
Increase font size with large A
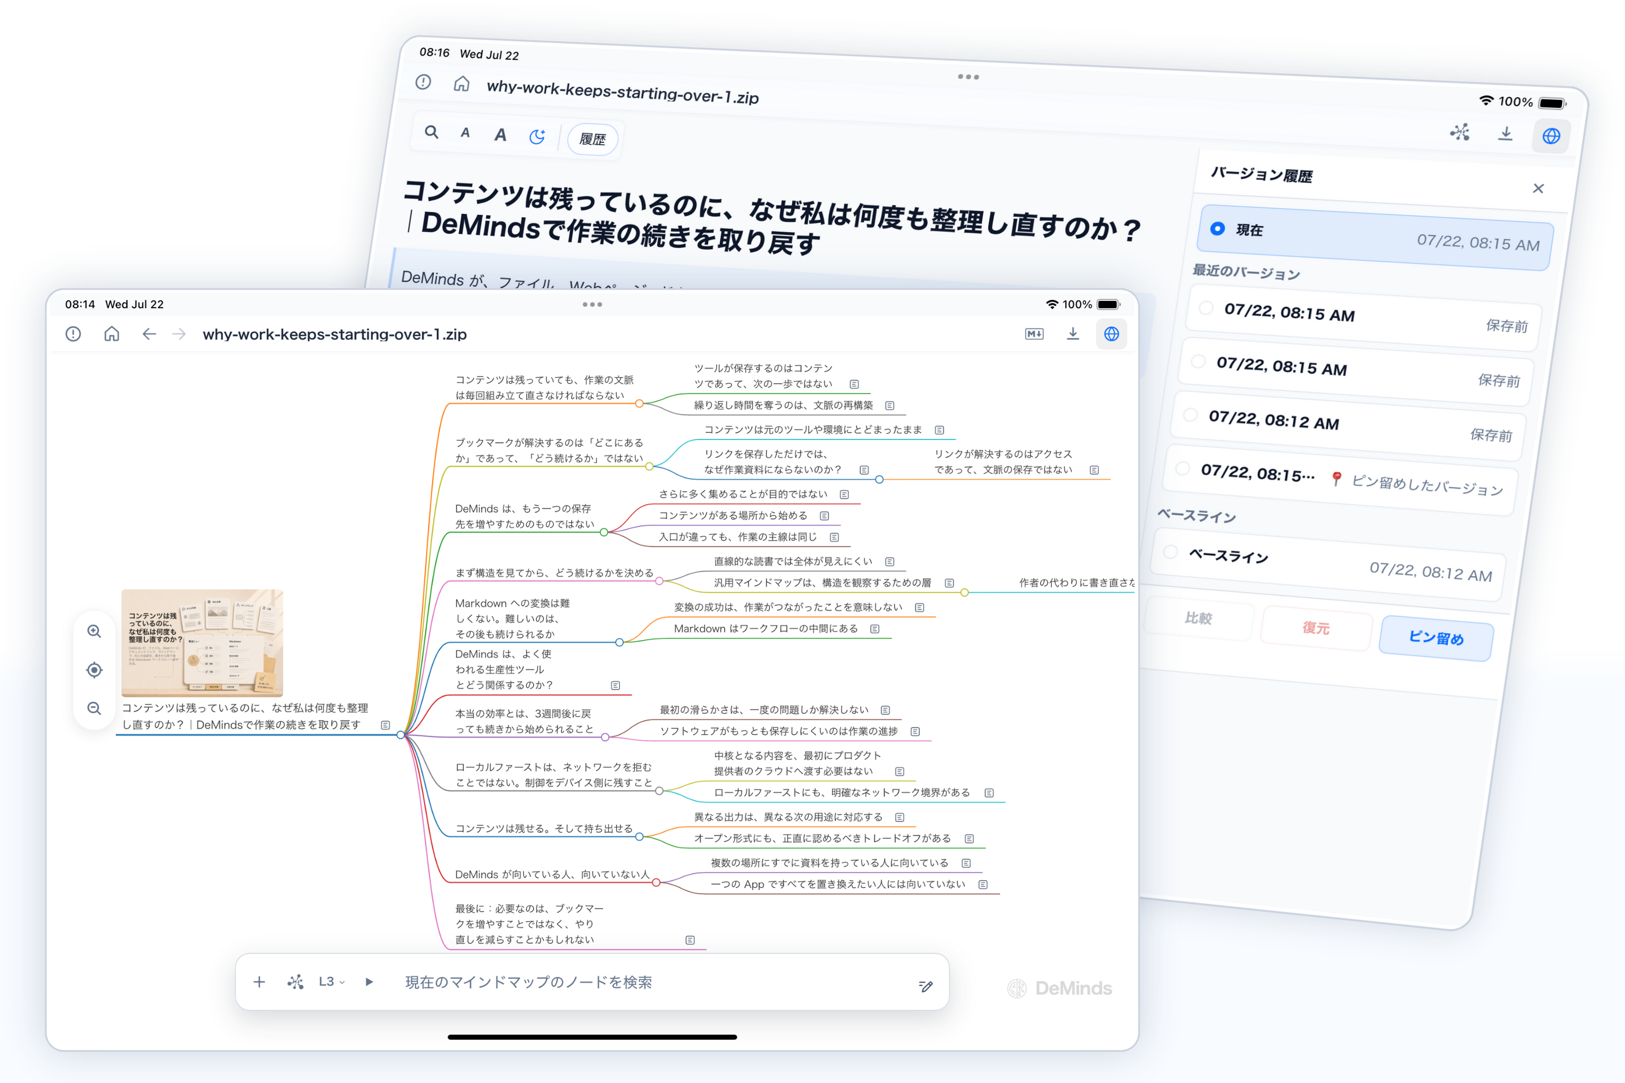tap(500, 135)
